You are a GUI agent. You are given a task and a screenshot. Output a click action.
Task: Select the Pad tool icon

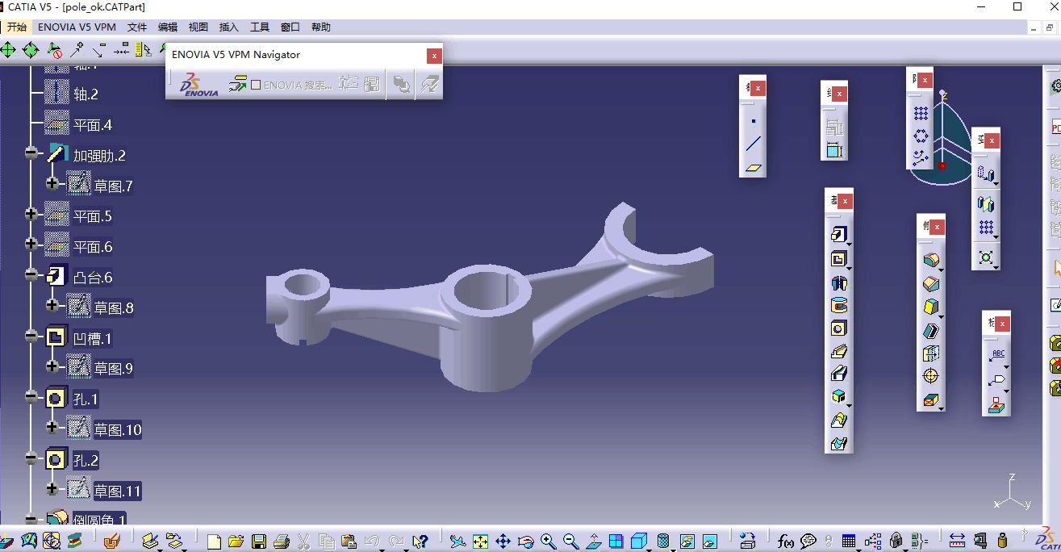point(838,235)
